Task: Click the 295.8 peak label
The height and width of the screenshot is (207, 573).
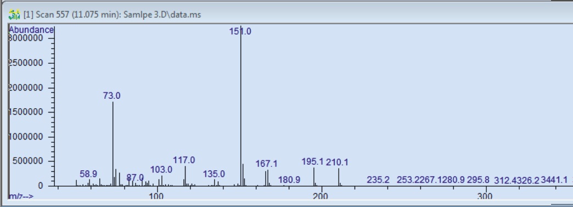Action: click(478, 180)
